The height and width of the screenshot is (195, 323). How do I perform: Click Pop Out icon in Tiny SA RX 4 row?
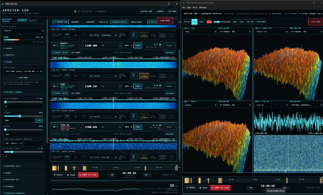(133, 157)
